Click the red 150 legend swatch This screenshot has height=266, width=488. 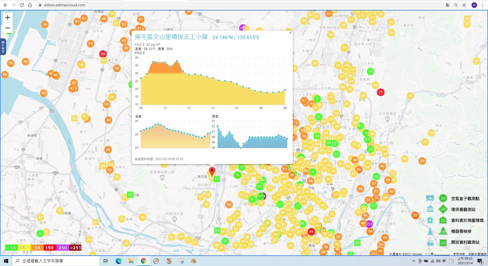[x=50, y=247]
